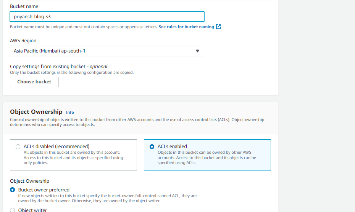Focus the Bucket name text field
The height and width of the screenshot is (212, 355).
pos(107,16)
